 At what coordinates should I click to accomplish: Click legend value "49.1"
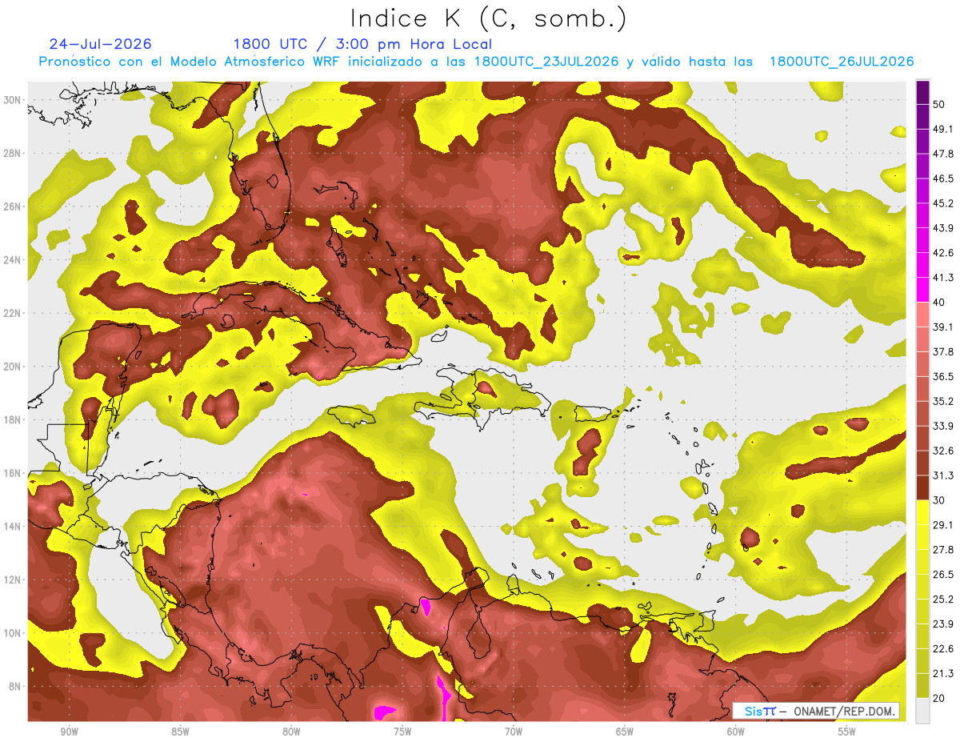pyautogui.click(x=943, y=129)
